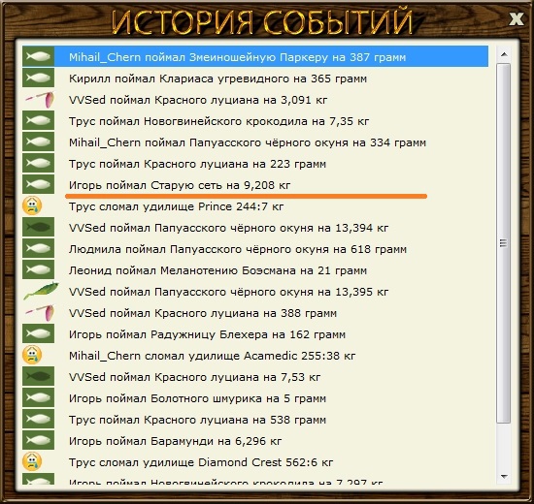Select row 'Игорь поймал Старую сеть на 9,208 кг'
Viewport: 534px width, 504px height.
(x=255, y=184)
